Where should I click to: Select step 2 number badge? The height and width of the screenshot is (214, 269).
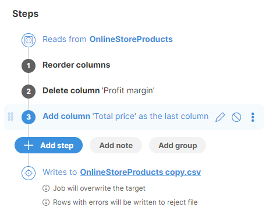29,92
